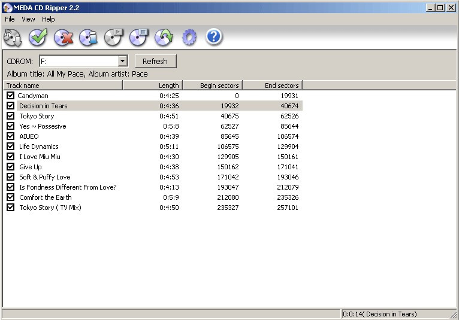Open the File menu
This screenshot has width=459, height=320.
[x=10, y=19]
